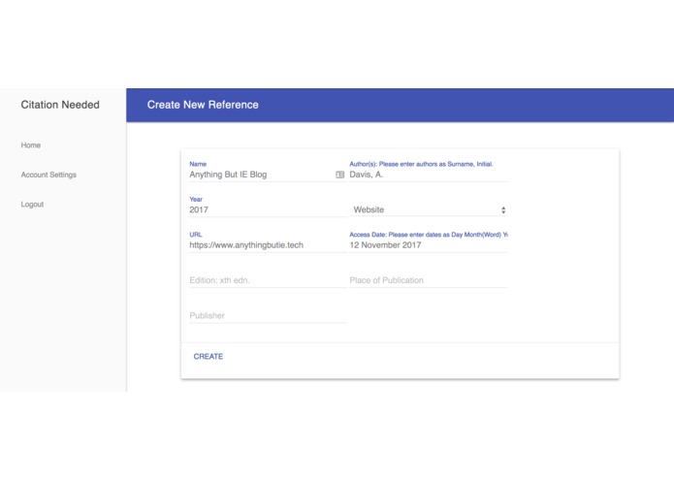Focus the Year field showing 2017

[268, 209]
